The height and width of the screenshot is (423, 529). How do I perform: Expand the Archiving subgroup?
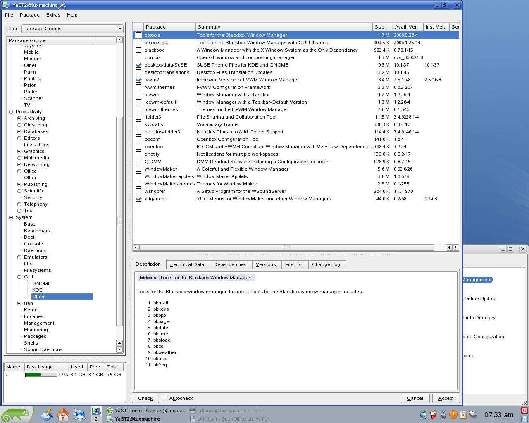point(19,118)
